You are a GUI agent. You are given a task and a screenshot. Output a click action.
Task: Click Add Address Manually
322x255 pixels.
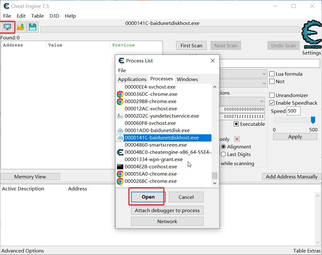tap(292, 177)
